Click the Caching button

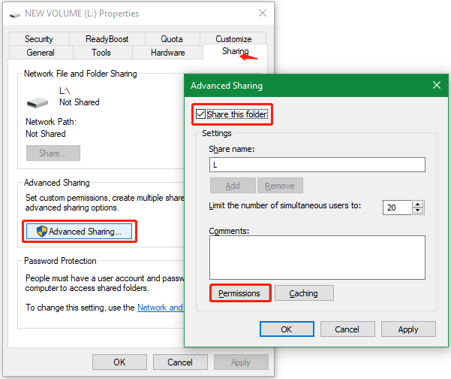click(x=303, y=293)
